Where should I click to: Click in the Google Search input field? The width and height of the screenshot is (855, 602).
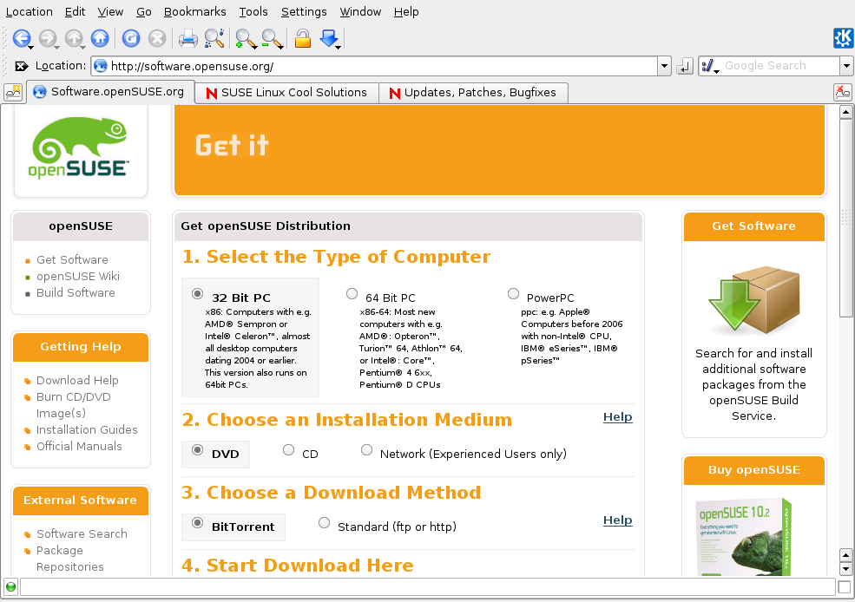780,66
